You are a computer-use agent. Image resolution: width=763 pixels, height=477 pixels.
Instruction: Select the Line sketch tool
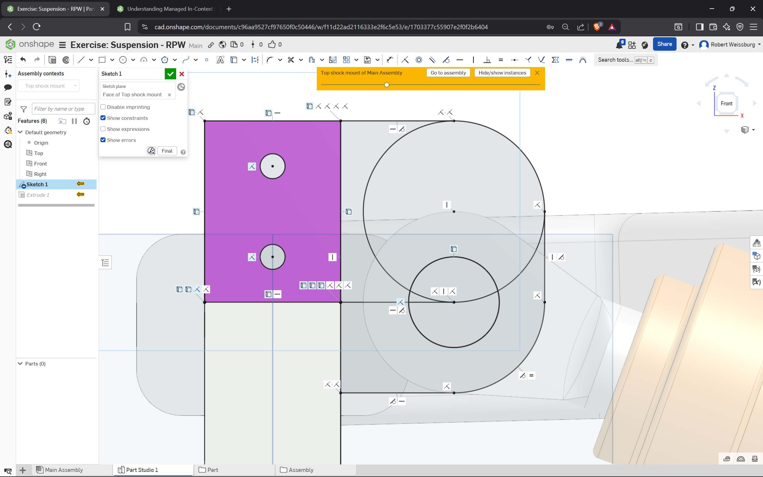(81, 60)
